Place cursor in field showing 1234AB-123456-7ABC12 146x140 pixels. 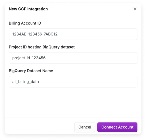(x=73, y=34)
